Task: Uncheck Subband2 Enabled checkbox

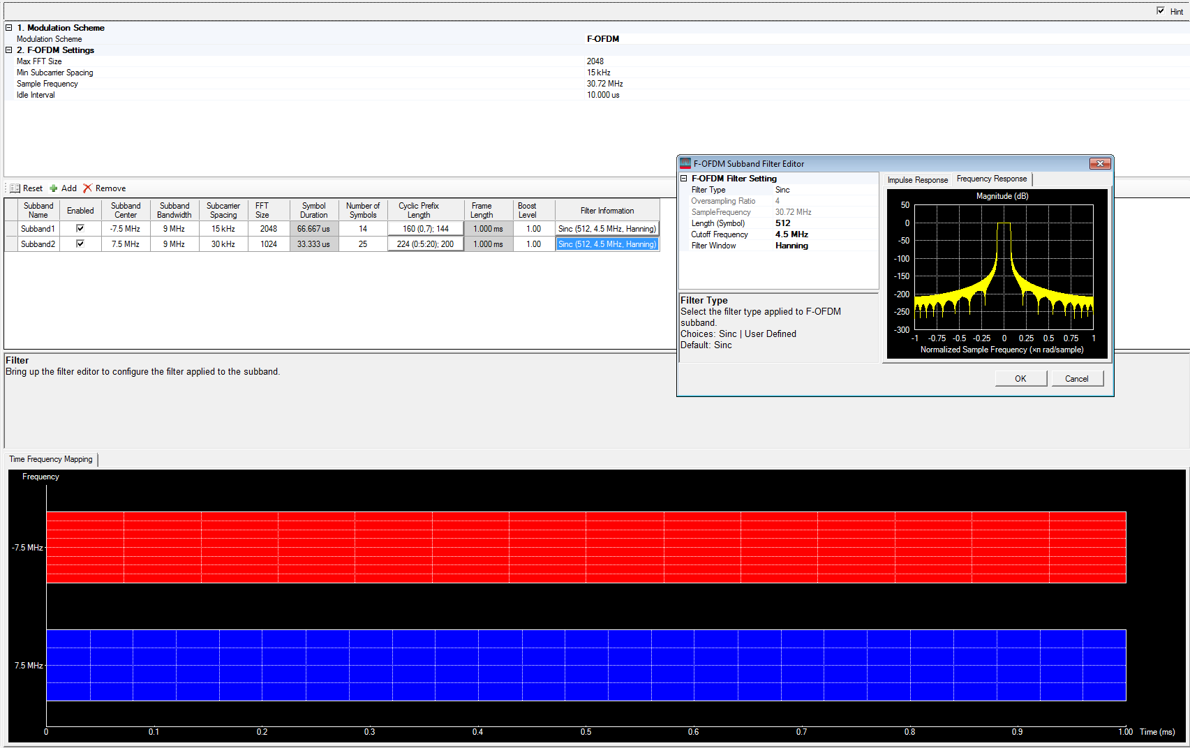Action: pyautogui.click(x=80, y=244)
